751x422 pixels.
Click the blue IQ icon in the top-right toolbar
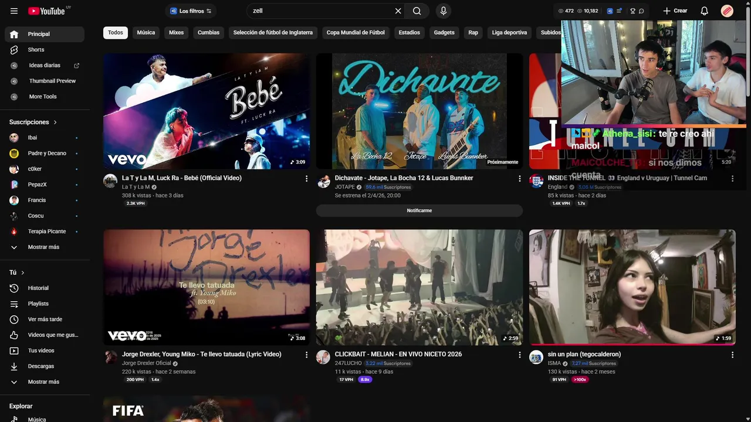pyautogui.click(x=610, y=11)
